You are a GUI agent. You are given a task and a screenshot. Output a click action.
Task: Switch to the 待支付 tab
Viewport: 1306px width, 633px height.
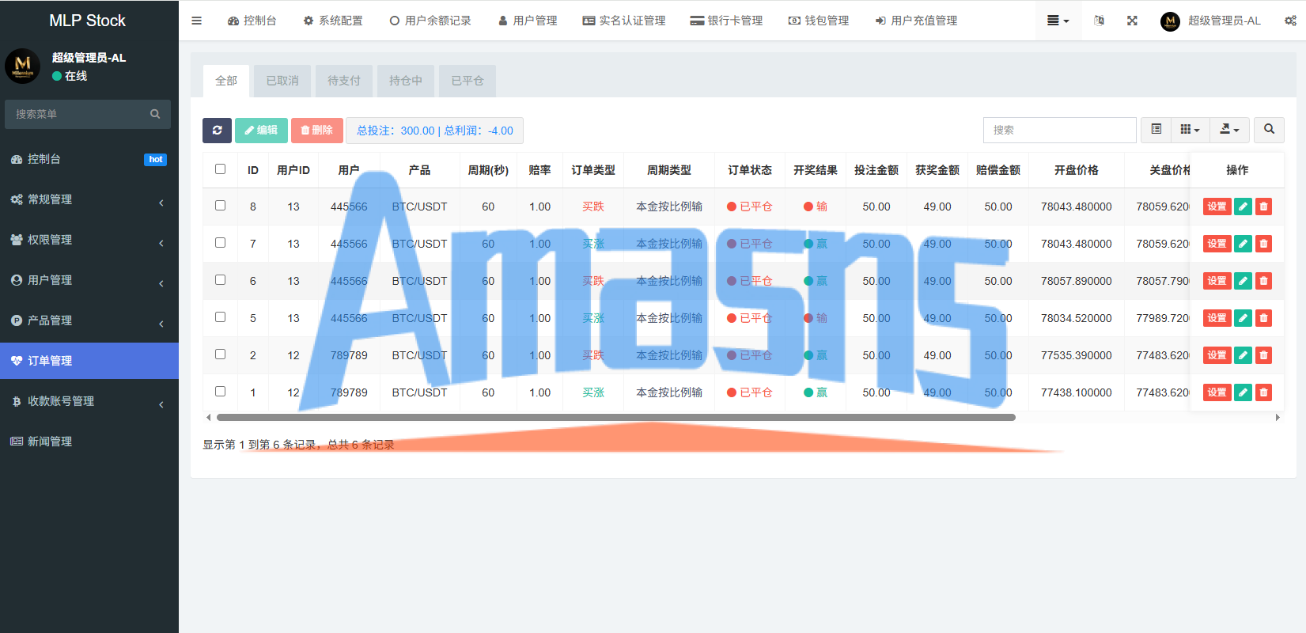click(x=344, y=81)
